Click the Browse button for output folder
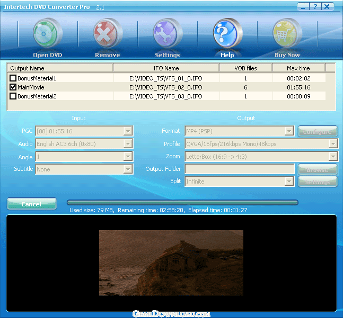 coord(318,169)
